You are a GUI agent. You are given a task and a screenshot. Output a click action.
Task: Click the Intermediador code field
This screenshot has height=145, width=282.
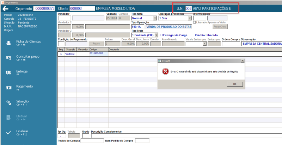pos(200,18)
